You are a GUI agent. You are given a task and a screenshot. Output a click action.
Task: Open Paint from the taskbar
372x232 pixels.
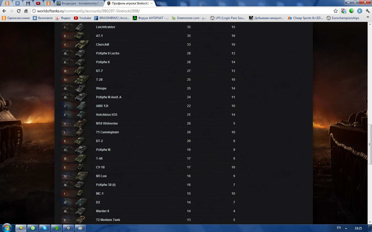pos(80,228)
